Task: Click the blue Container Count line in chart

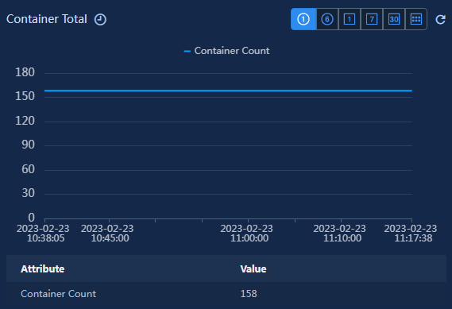Action: click(228, 91)
